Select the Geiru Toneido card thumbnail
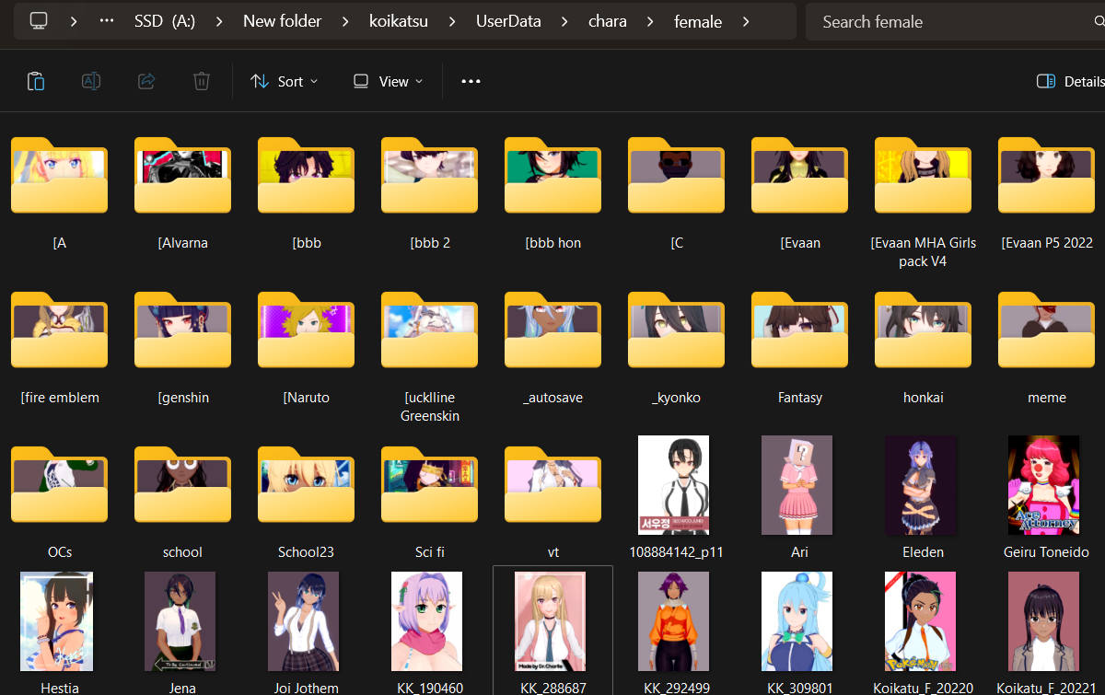 point(1044,485)
